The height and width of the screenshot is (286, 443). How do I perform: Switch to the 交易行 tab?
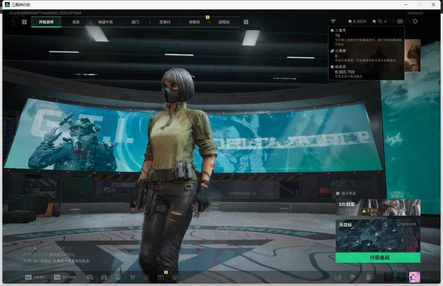point(165,22)
